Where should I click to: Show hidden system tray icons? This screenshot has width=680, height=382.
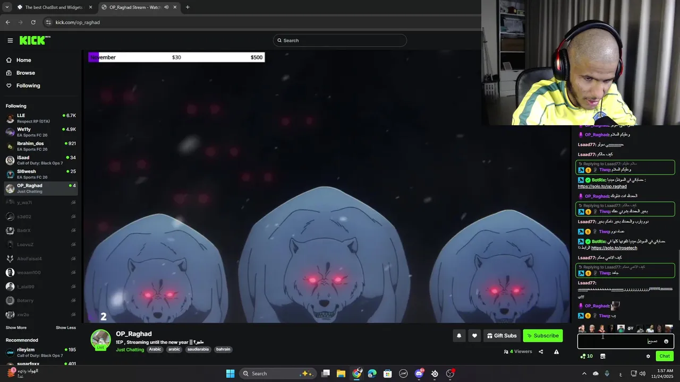pyautogui.click(x=584, y=374)
